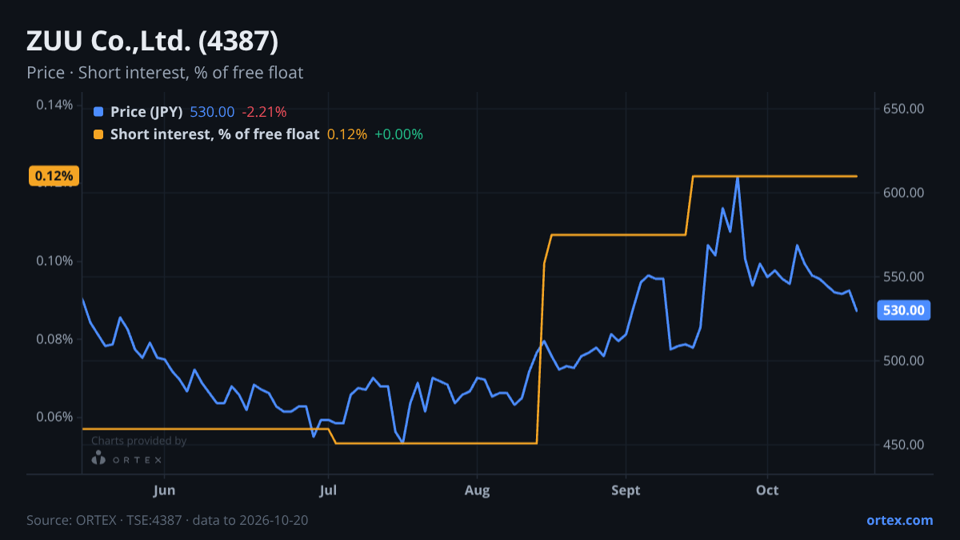Click the Jun x-axis label
This screenshot has width=960, height=540.
164,490
